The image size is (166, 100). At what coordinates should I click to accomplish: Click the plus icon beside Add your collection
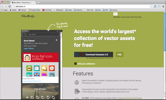click(75, 64)
